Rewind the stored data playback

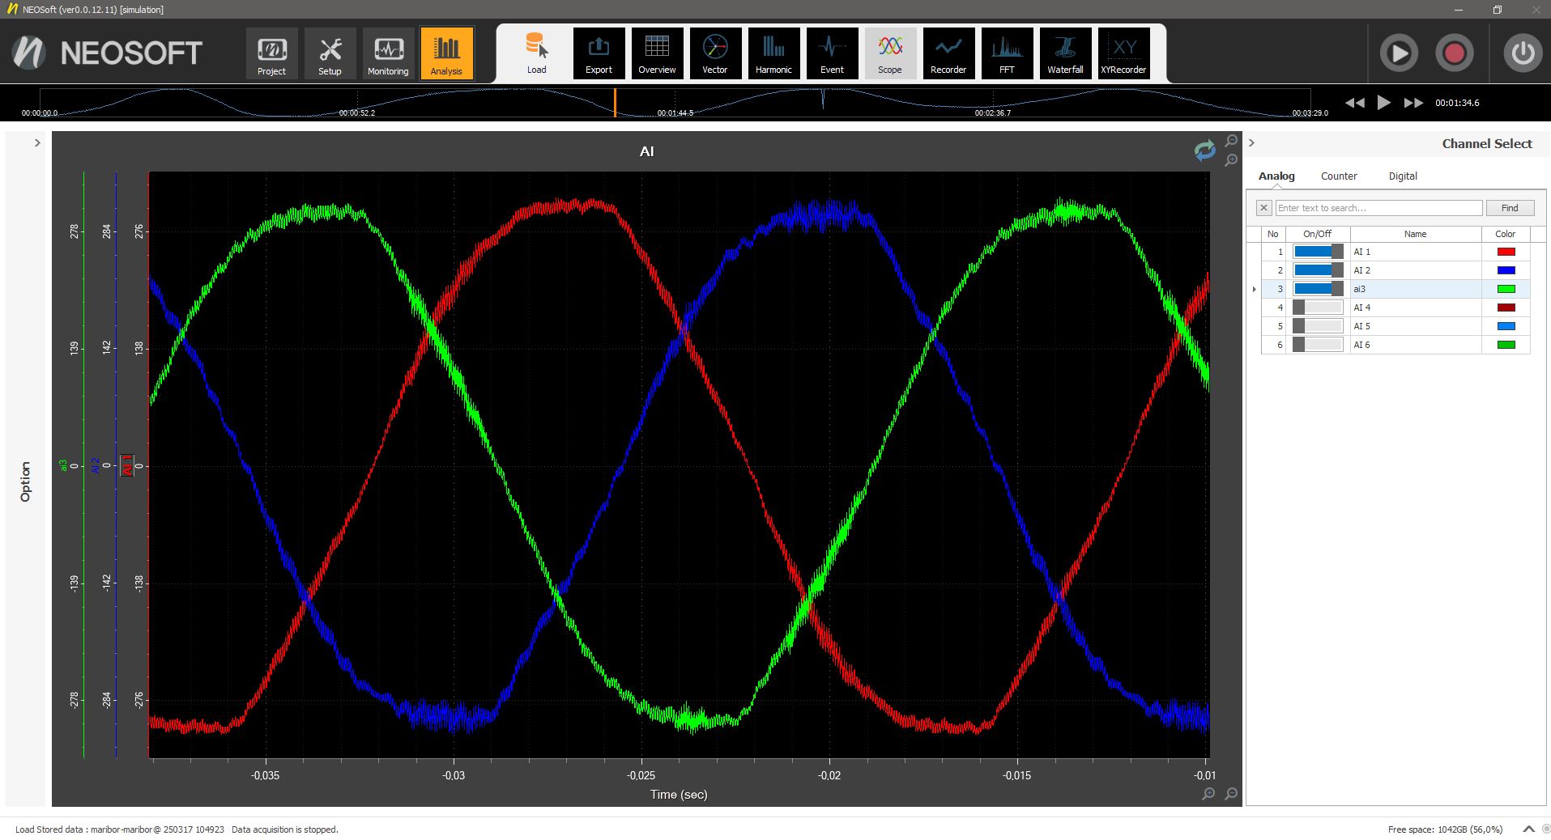tap(1354, 103)
